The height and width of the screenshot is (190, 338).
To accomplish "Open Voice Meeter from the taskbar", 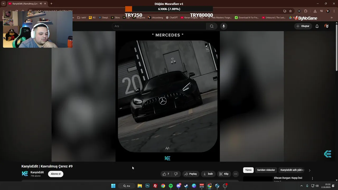I will tap(202, 186).
